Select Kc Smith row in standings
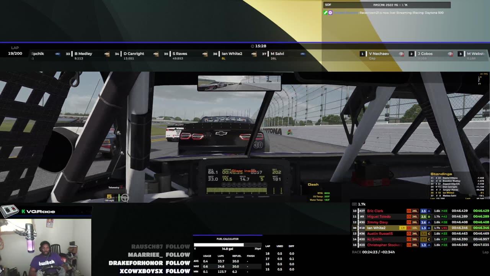The height and width of the screenshot is (276, 490). pos(420,239)
